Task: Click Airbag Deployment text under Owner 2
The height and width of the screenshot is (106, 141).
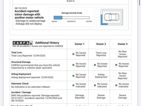Action: pos(101,76)
